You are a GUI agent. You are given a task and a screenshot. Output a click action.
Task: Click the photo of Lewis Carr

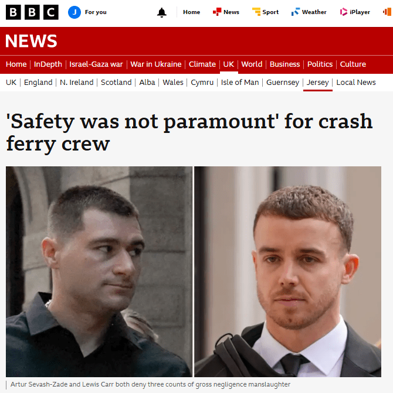coord(287,271)
